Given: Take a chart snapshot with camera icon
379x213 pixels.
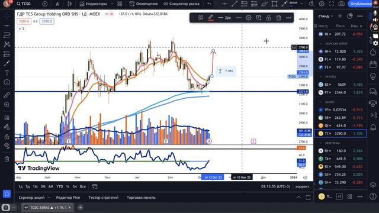Looking at the screenshot, I should pos(342,4).
